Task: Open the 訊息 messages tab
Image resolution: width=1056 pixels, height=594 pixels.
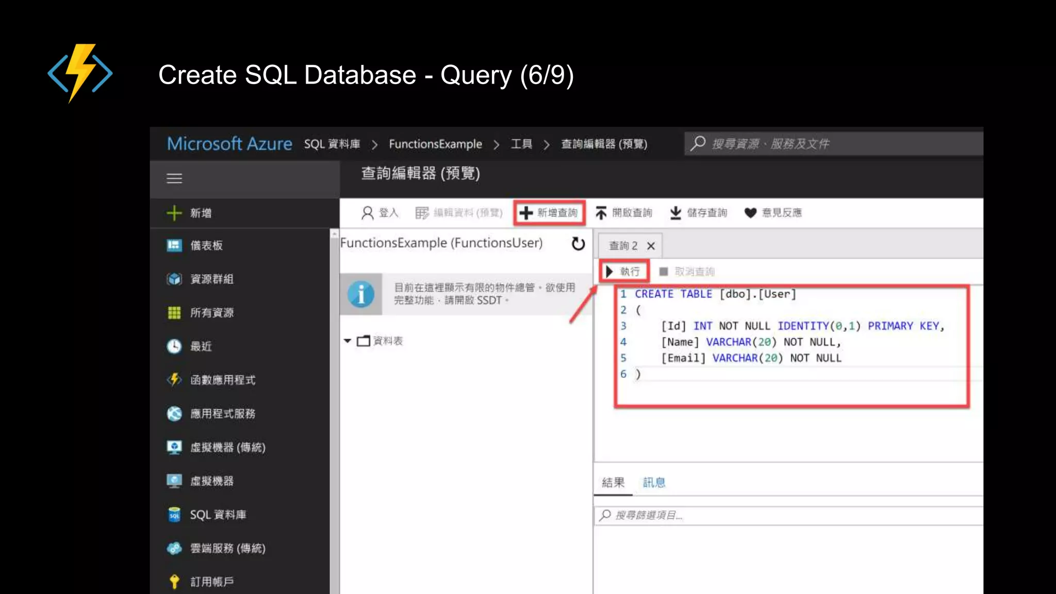Action: 654,483
